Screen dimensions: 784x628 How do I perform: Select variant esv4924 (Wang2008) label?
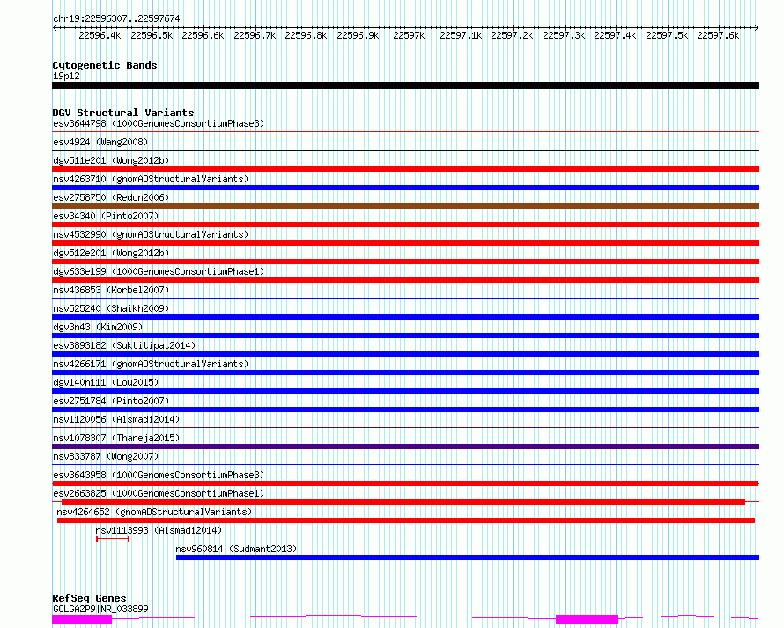pyautogui.click(x=100, y=142)
